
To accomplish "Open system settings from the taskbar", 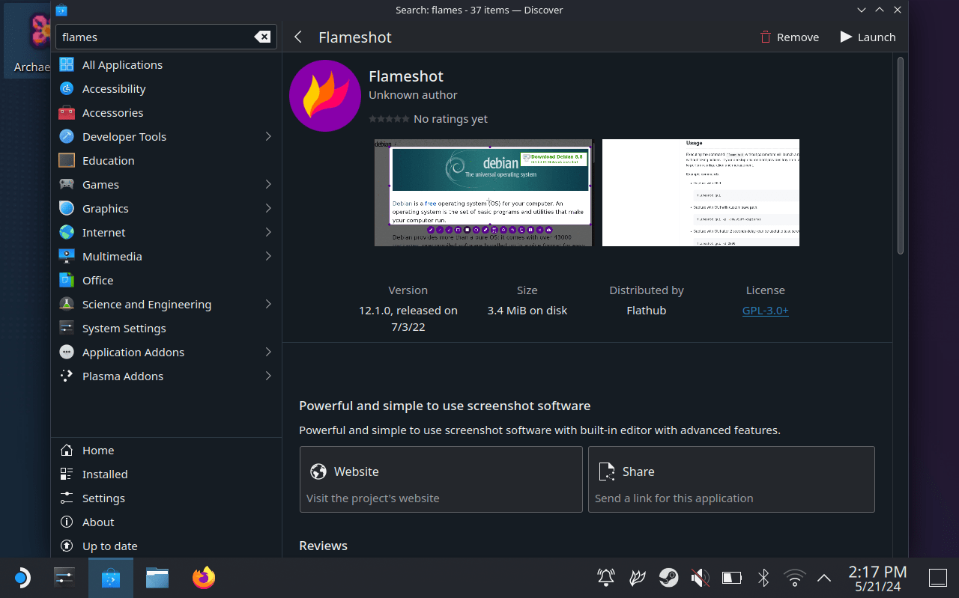I will click(x=65, y=577).
